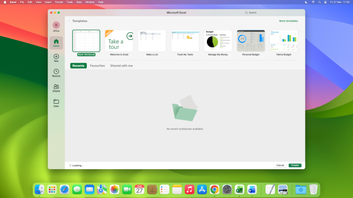
Task: Pick the Make a List template
Action: [x=152, y=41]
